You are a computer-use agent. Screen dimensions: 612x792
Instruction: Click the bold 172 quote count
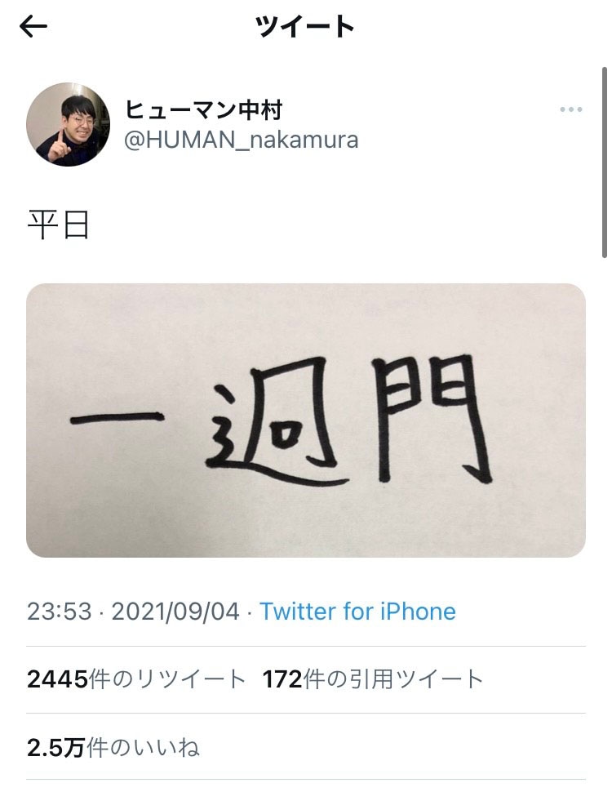coord(282,679)
